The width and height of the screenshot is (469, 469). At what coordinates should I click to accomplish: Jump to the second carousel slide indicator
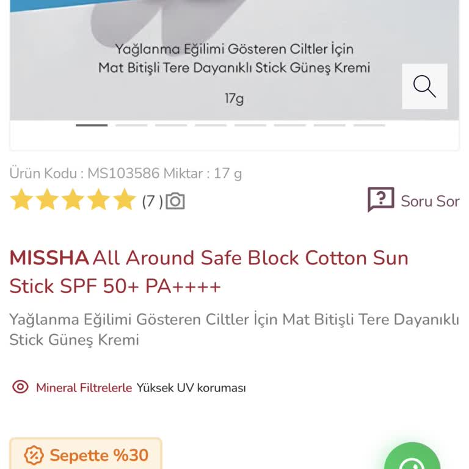pos(131,125)
